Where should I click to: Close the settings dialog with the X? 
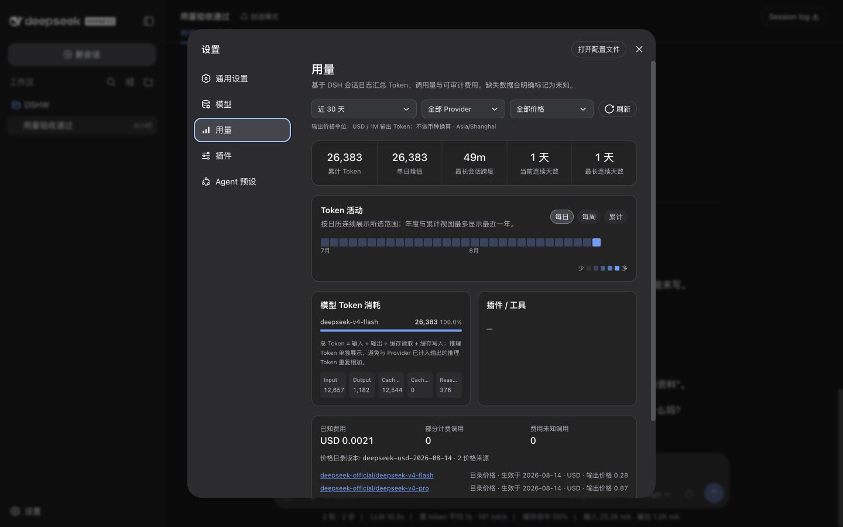pos(639,49)
